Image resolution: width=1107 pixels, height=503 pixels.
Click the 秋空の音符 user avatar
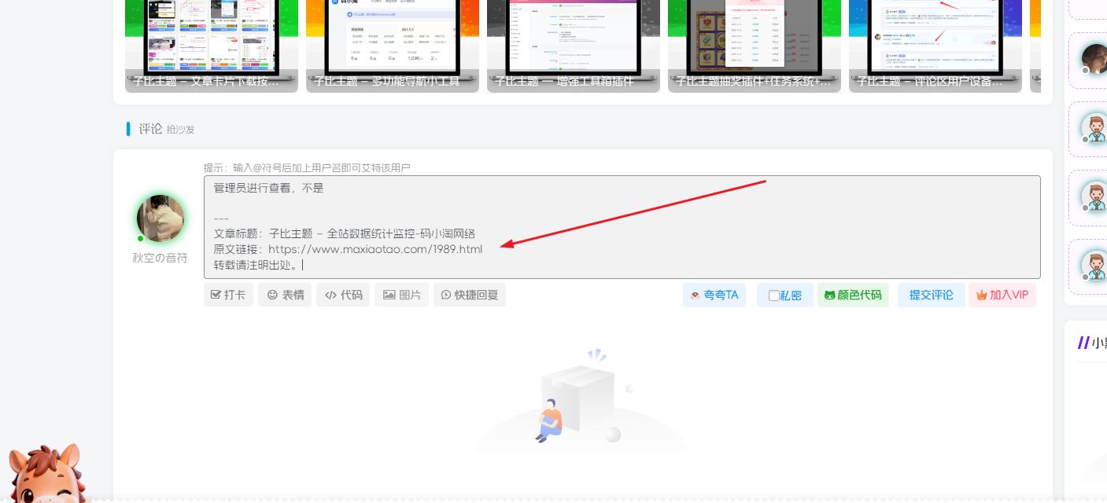[x=160, y=218]
